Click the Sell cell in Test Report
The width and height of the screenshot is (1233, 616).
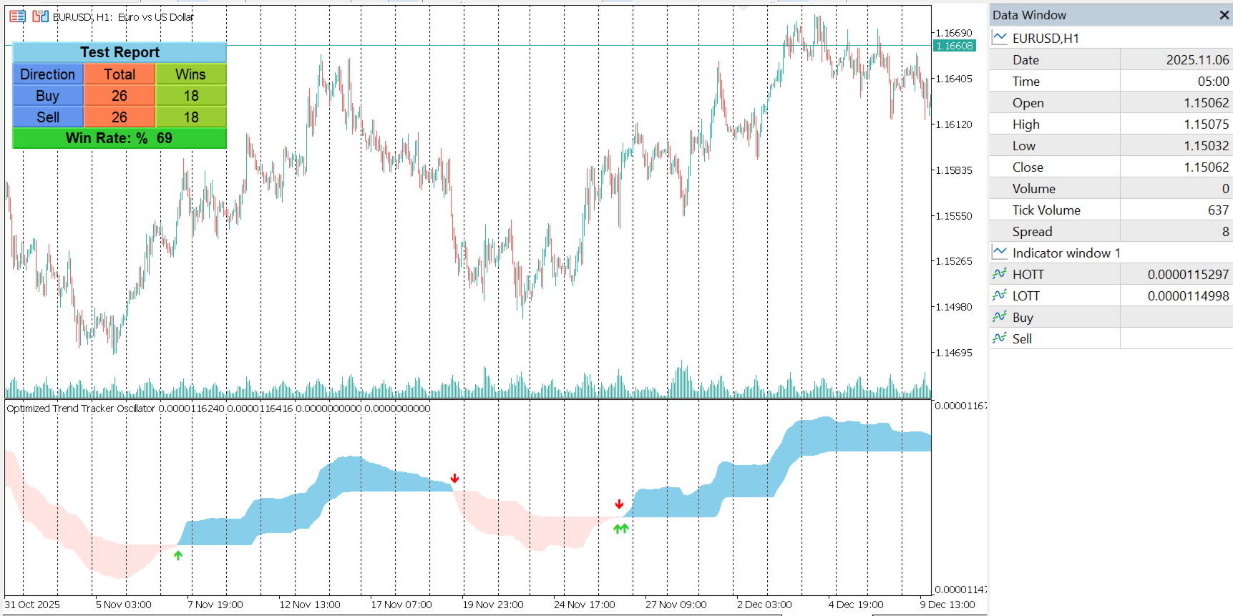(48, 117)
